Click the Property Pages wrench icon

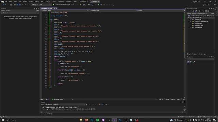click(194, 62)
